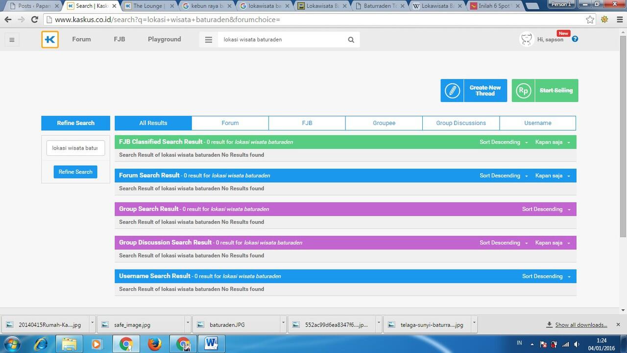Open Firefox from the taskbar
This screenshot has width=627, height=353.
click(154, 344)
